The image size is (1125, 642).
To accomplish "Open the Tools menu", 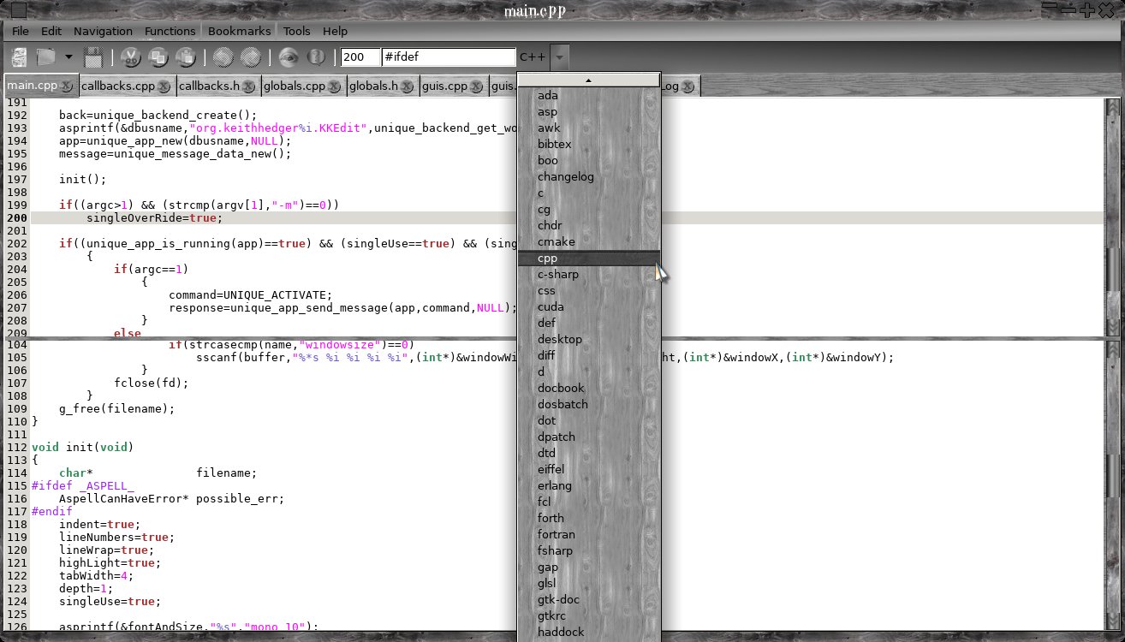I will [297, 31].
